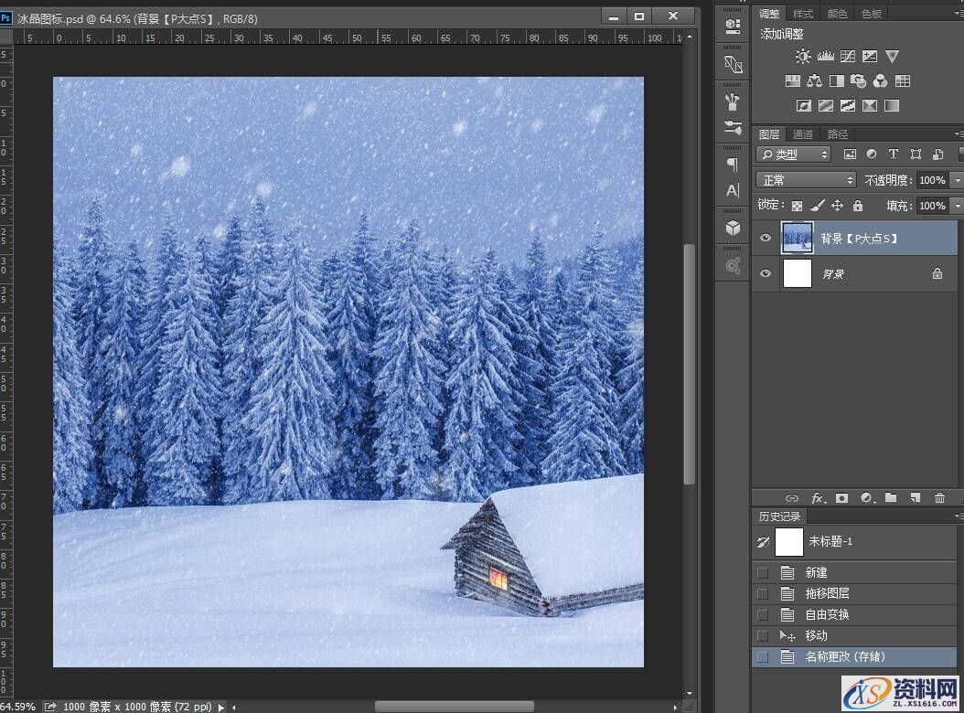The width and height of the screenshot is (964, 713).
Task: Add a Photo Filter adjustment
Action: click(x=858, y=81)
